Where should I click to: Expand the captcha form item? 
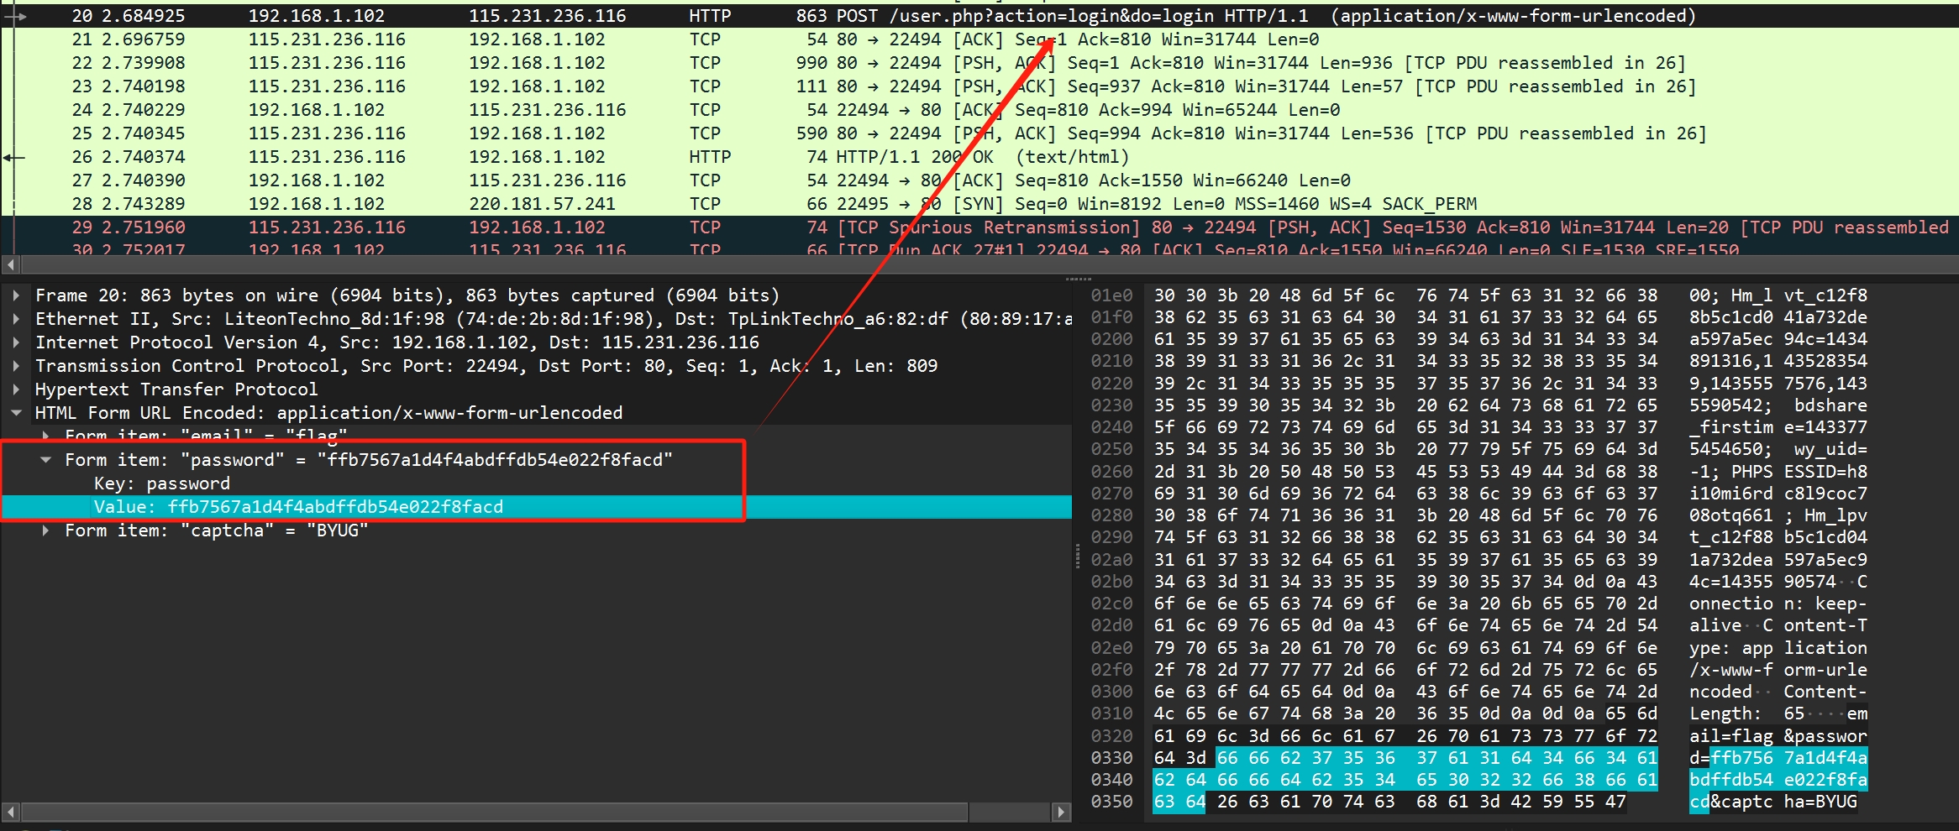(46, 530)
